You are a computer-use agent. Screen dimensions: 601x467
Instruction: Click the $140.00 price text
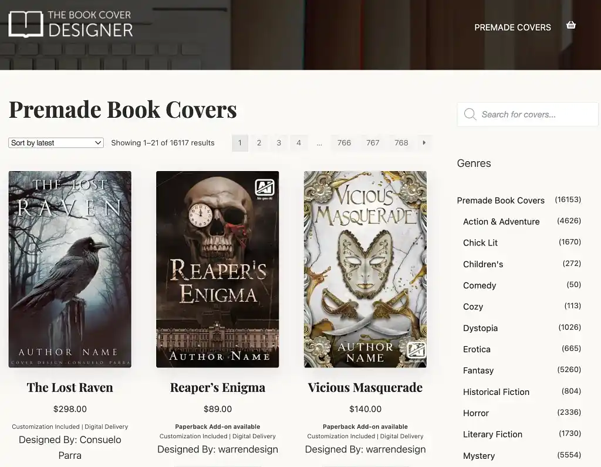(365, 409)
